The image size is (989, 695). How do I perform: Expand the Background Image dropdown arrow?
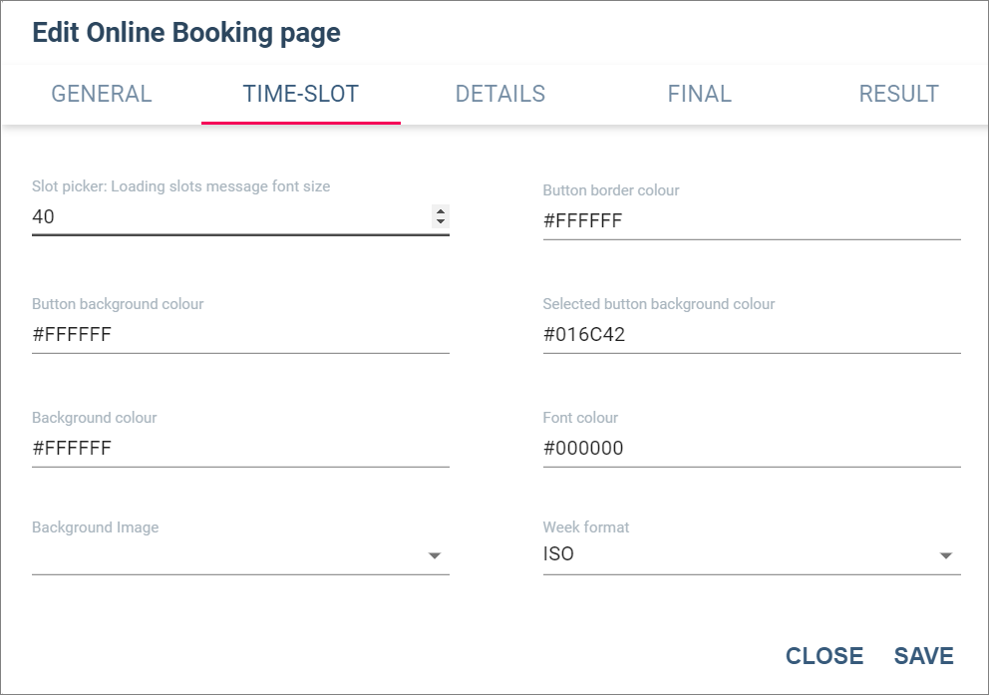coord(435,555)
